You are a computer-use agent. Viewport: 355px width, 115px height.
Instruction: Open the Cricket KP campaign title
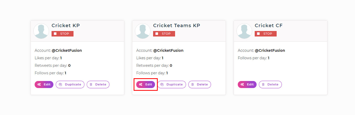(65, 26)
